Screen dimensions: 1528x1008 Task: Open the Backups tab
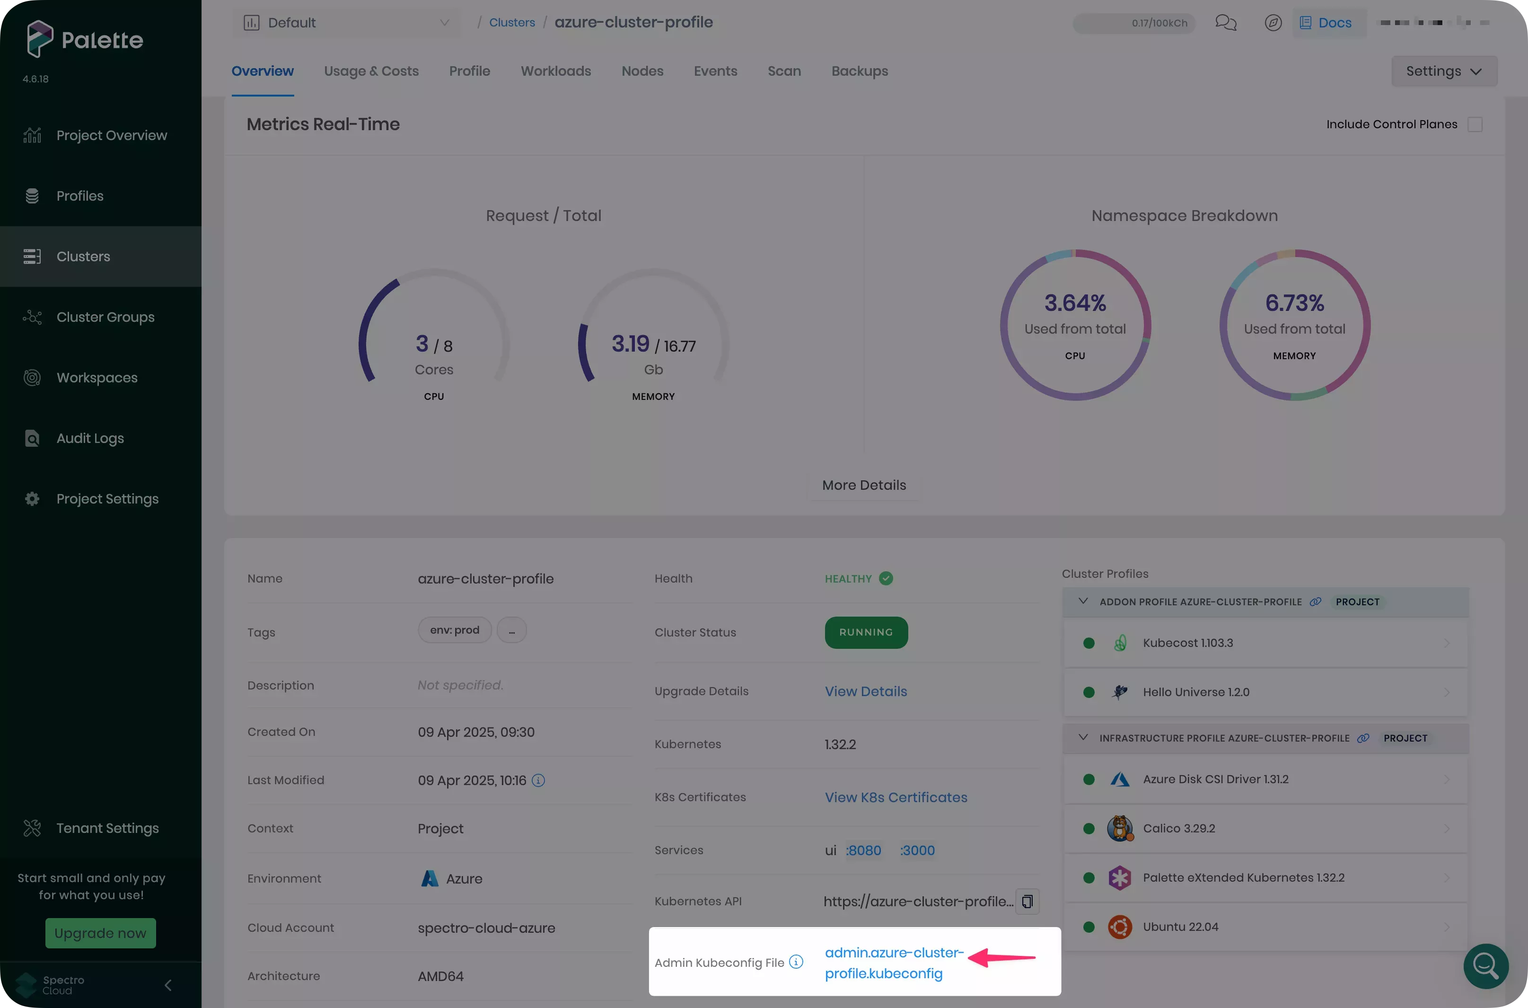[x=859, y=71]
